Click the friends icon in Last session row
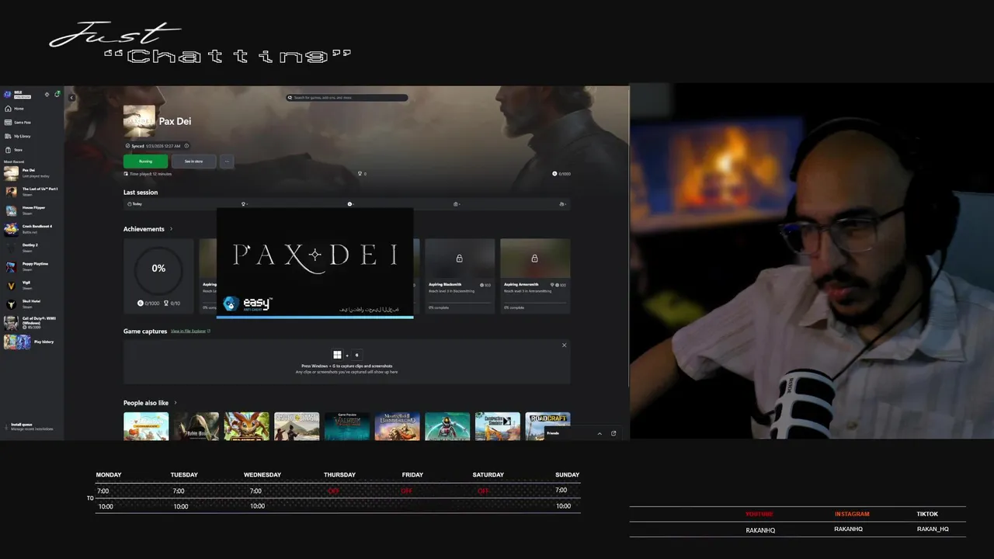The image size is (994, 559). [x=561, y=204]
